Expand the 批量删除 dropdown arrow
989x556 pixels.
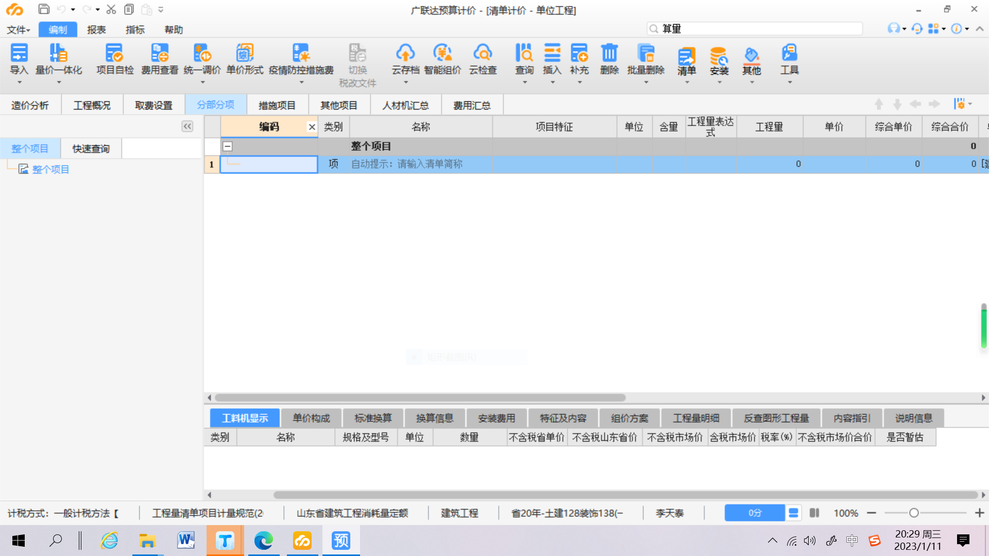[646, 82]
